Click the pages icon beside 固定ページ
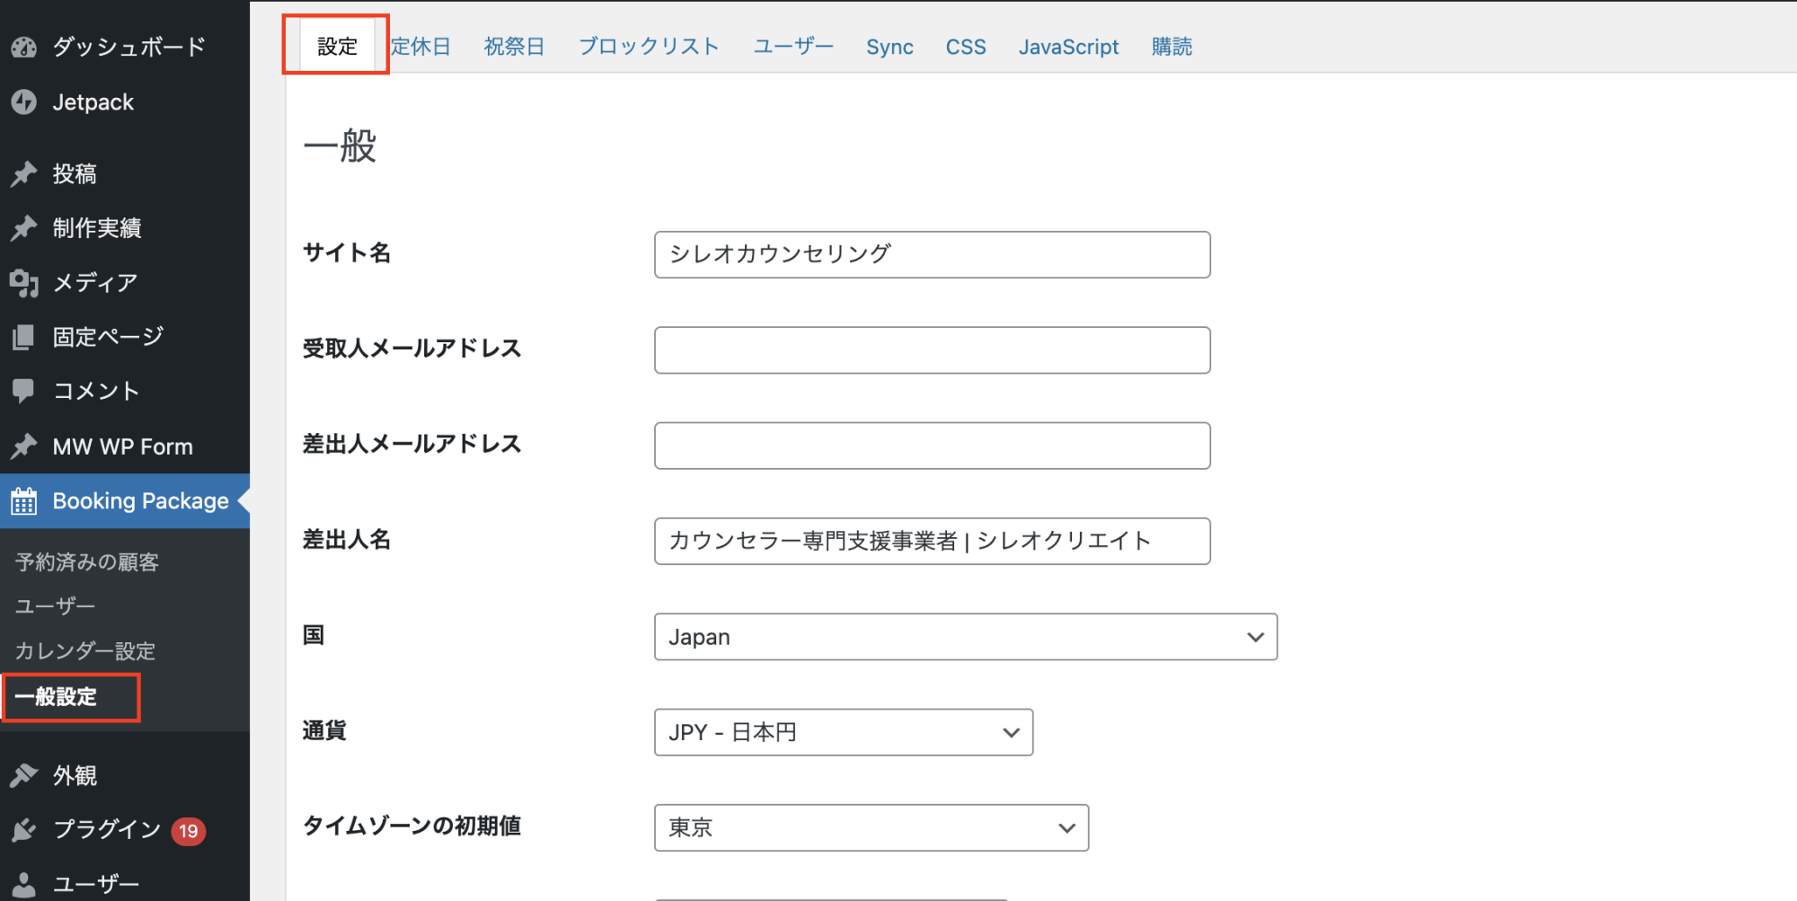1797x901 pixels. click(x=24, y=337)
